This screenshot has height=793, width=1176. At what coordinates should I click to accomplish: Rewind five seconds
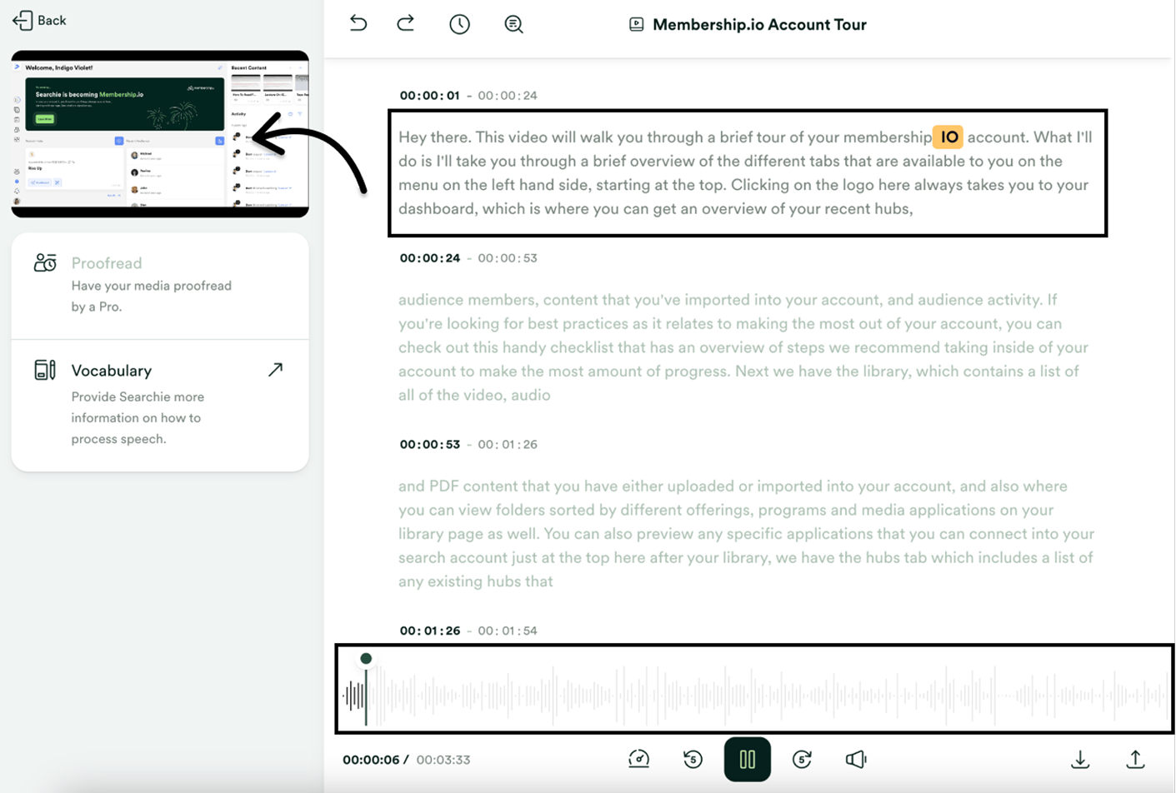693,759
